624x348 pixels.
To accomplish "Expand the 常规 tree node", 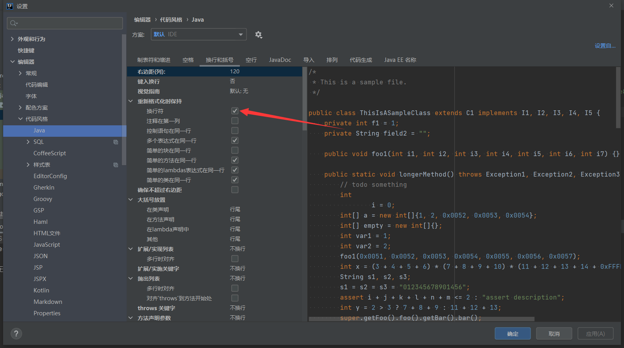I will pyautogui.click(x=20, y=73).
